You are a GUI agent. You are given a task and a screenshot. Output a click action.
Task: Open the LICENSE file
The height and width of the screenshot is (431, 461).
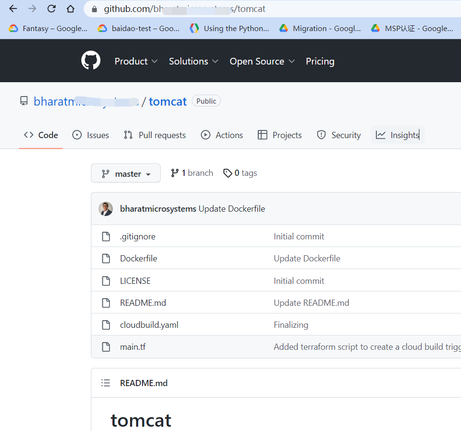135,281
